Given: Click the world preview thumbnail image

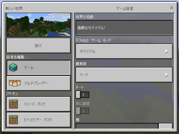Looking at the screenshot, I should [39, 25].
